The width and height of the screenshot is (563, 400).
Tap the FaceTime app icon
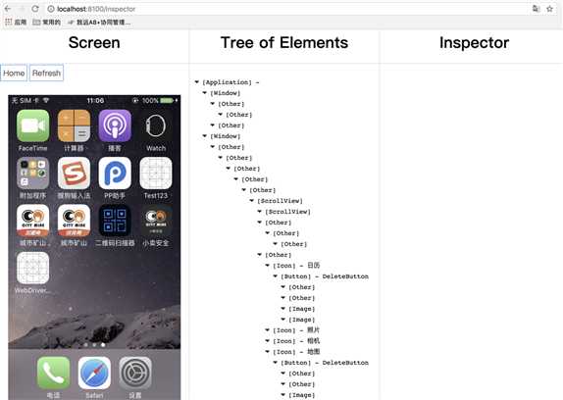point(32,125)
